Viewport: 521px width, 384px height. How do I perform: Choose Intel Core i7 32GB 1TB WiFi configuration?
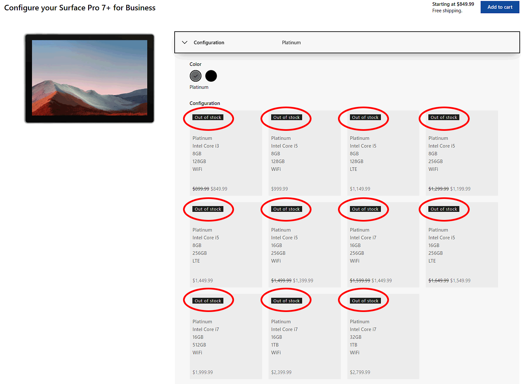click(383, 337)
